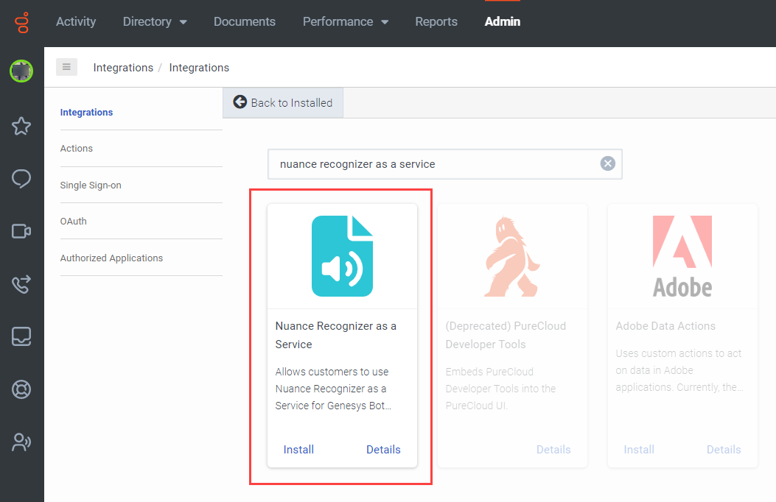This screenshot has width=776, height=502.
Task: Switch to the Reports tab
Action: pyautogui.click(x=436, y=22)
